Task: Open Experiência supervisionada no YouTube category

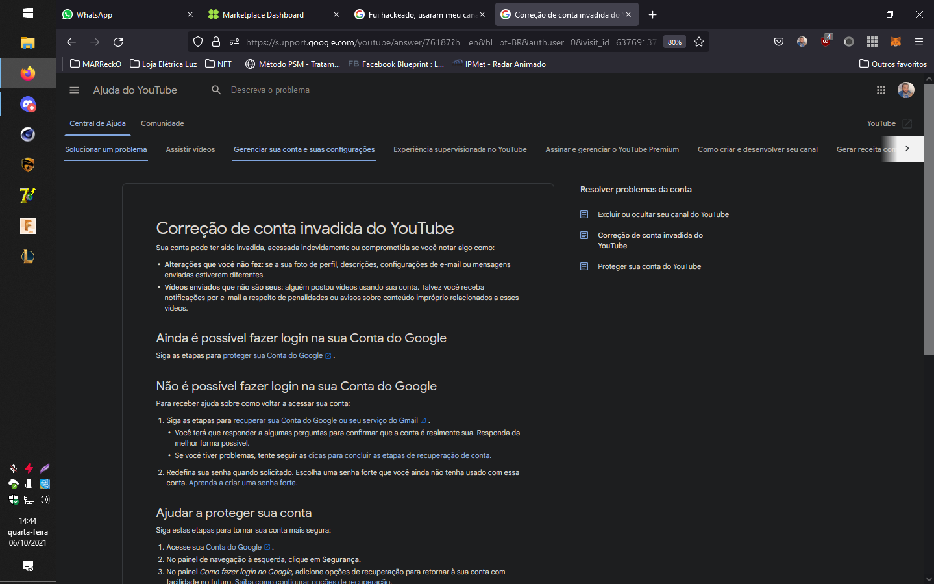Action: (x=460, y=149)
